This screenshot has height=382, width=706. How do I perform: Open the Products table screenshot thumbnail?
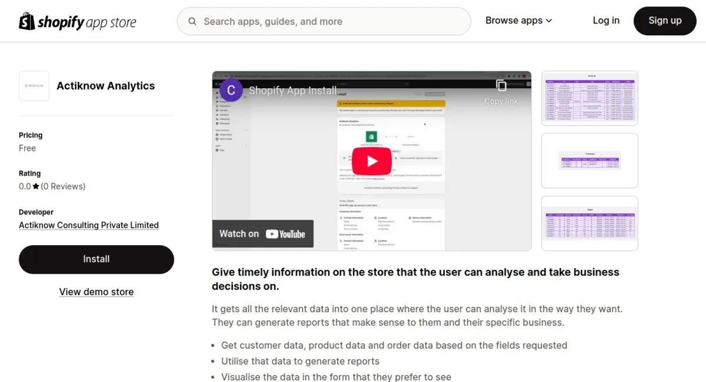point(590,98)
